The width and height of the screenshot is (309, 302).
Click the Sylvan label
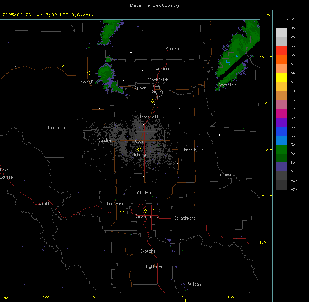[140, 88]
